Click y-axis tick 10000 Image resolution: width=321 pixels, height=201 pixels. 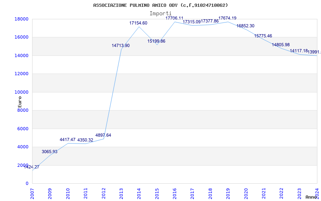[21, 92]
